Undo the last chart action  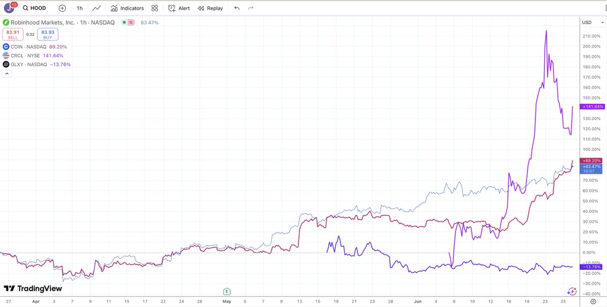[x=237, y=8]
